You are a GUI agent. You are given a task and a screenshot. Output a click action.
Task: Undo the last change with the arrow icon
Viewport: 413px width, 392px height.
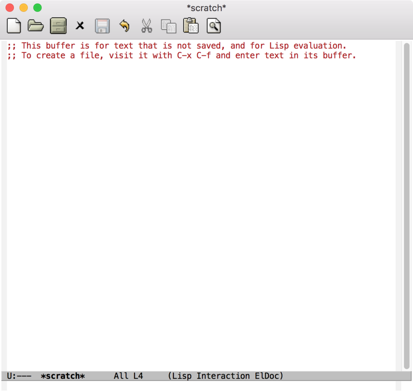(124, 26)
